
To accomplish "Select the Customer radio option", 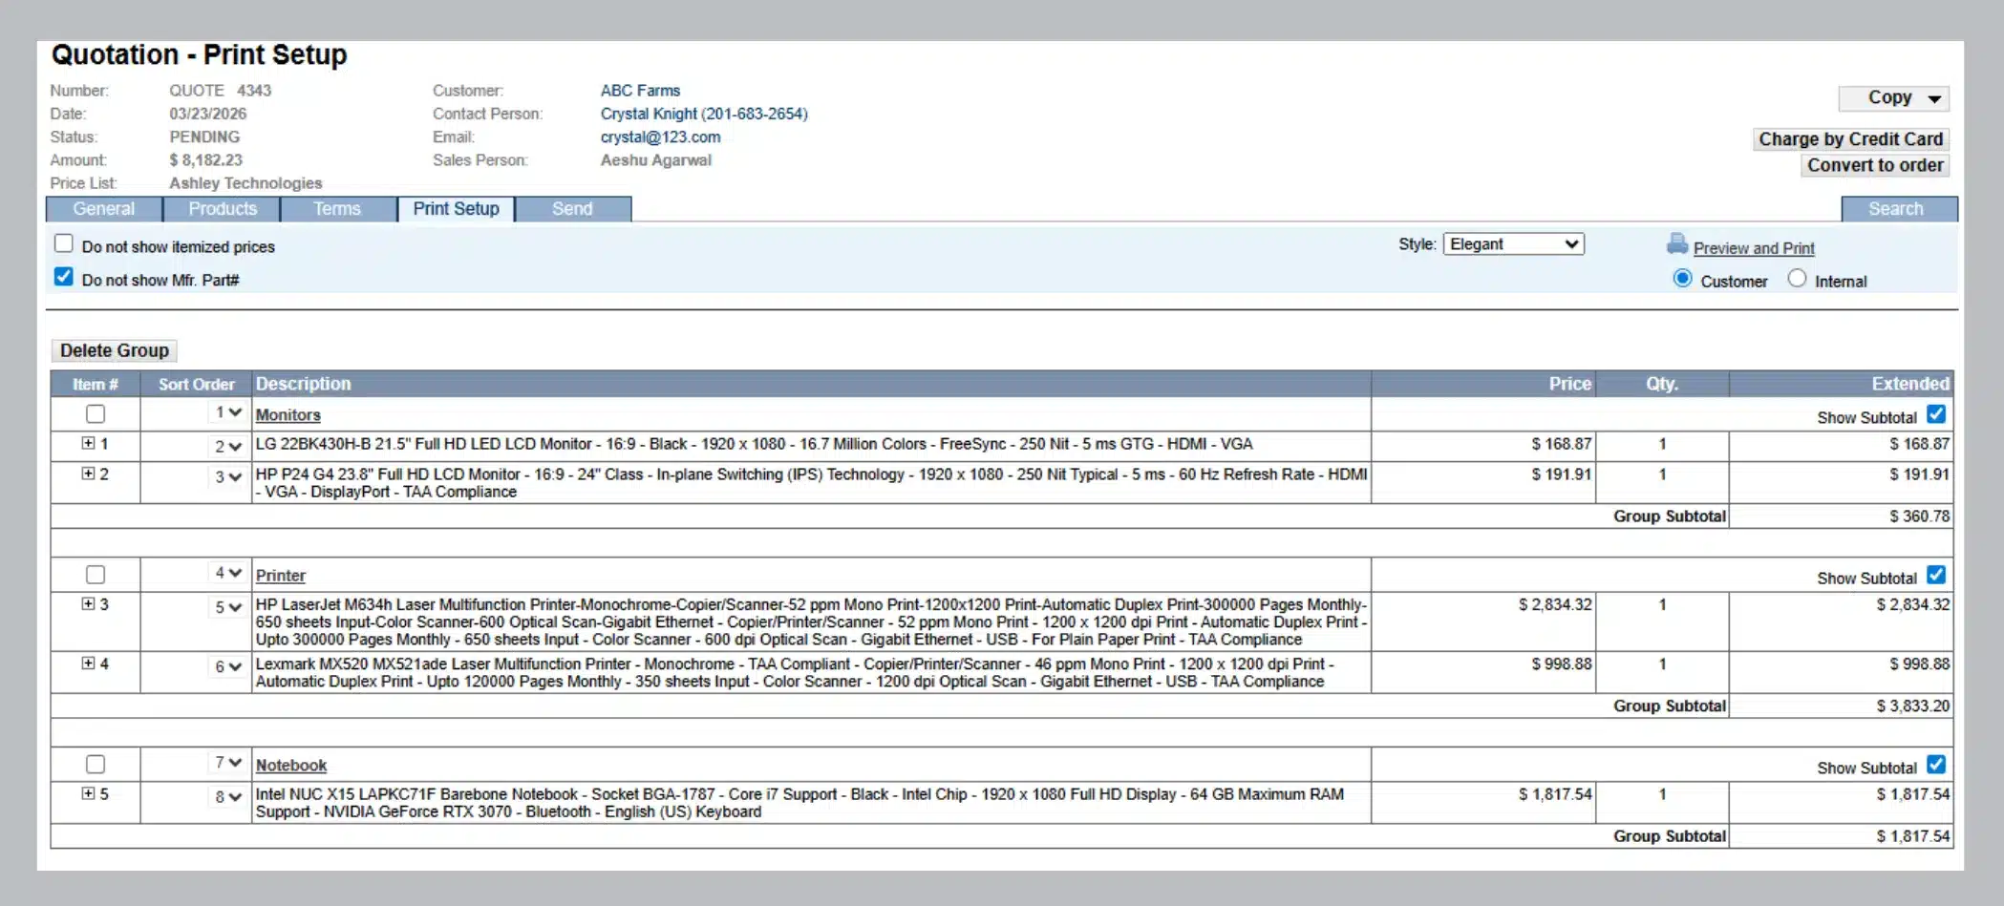I will [x=1683, y=279].
